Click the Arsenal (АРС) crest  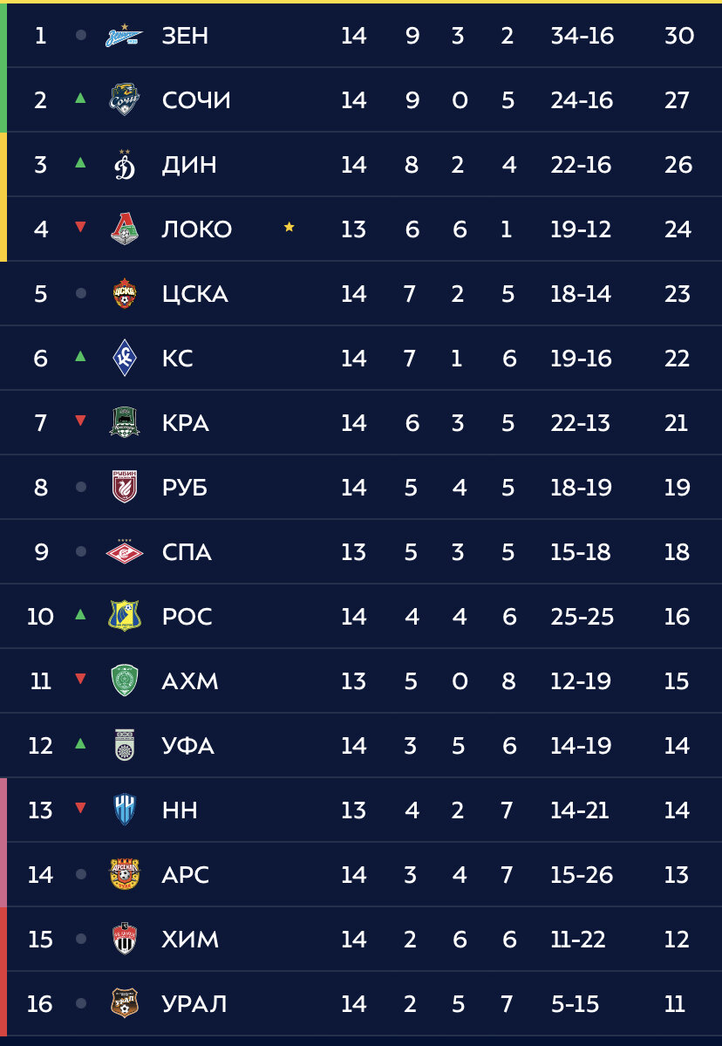click(x=125, y=874)
